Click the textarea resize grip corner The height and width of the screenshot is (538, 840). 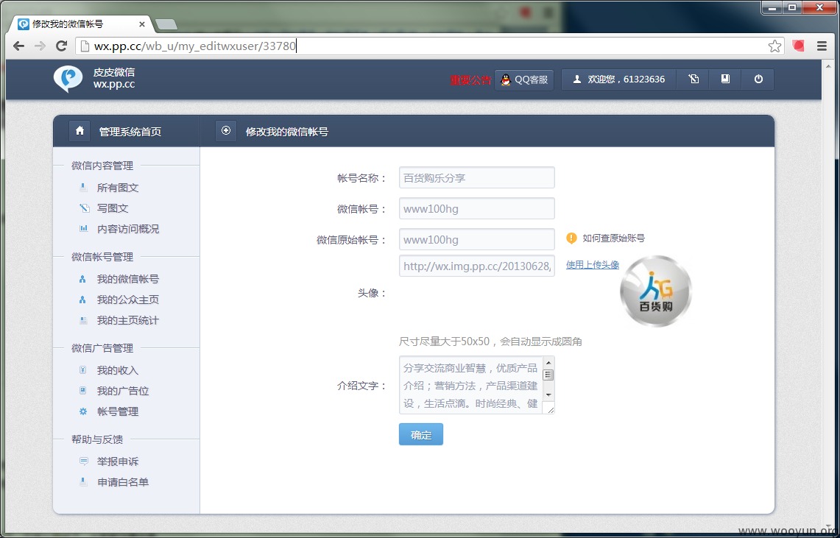coord(548,408)
